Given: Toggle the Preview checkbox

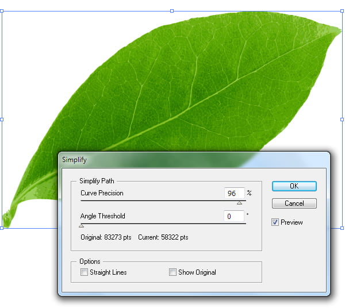Looking at the screenshot, I should click(275, 222).
